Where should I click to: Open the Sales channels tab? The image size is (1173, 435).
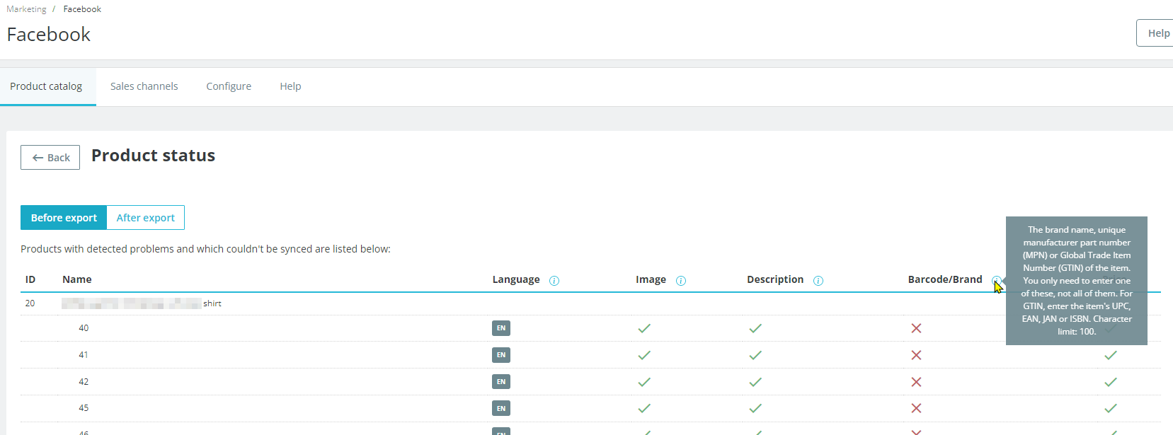point(144,86)
